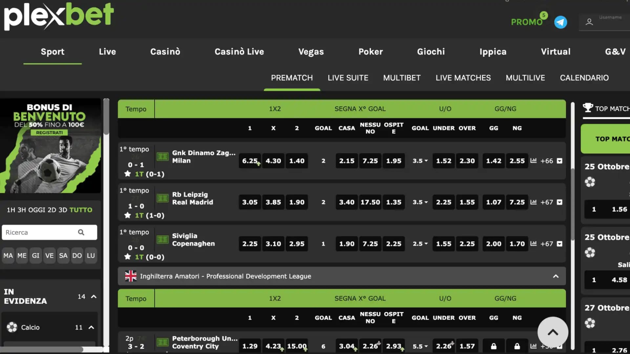The image size is (630, 354).
Task: Enable the SA day filter
Action: 63,255
